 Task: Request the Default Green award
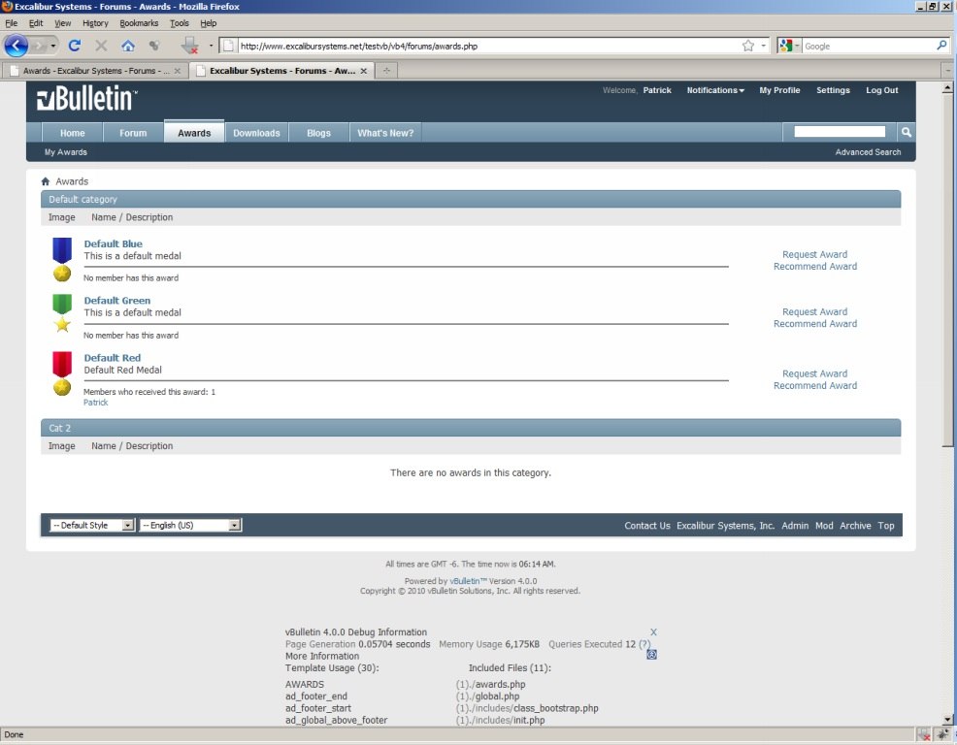pos(814,311)
